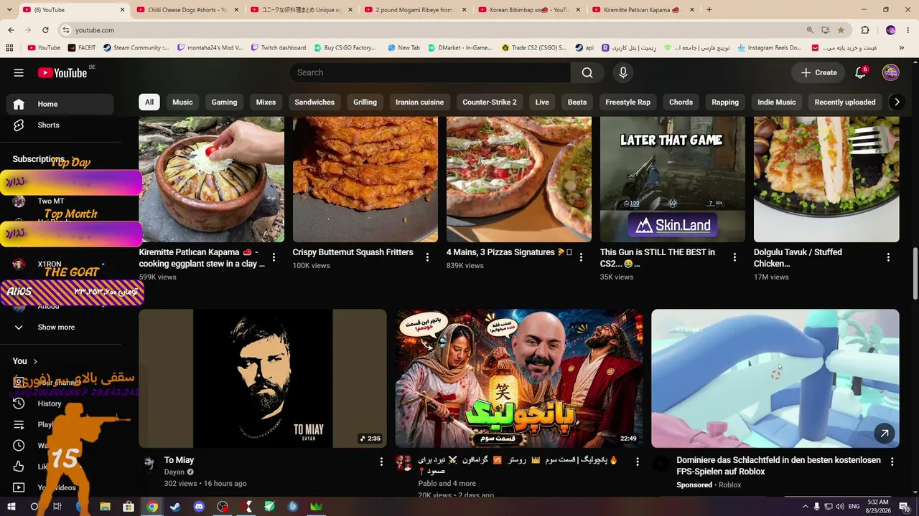919x516 pixels.
Task: Start voice search with the microphone
Action: click(x=623, y=72)
